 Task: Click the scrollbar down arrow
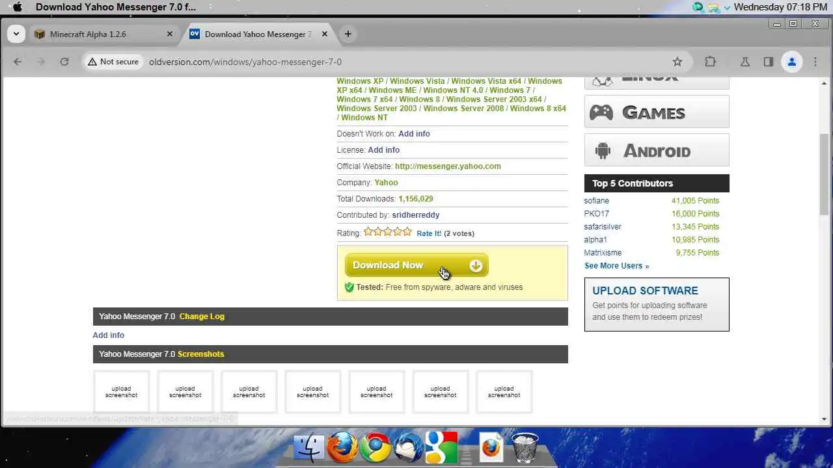825,419
